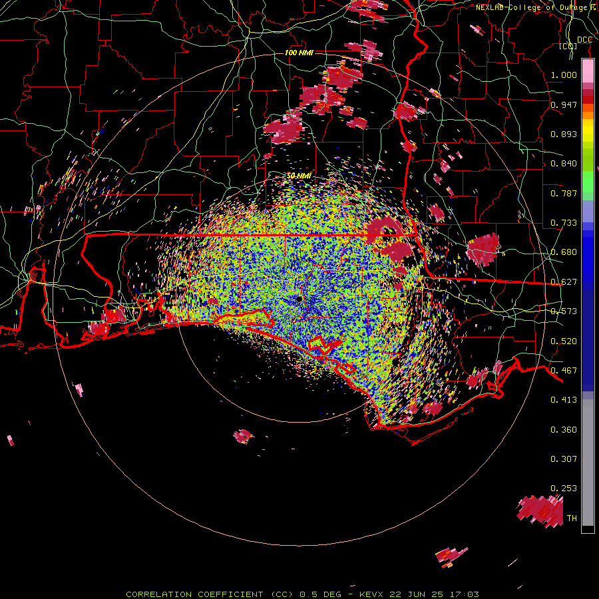Click the black radar site dot at center
Screen dimensions: 599x599
pos(299,299)
